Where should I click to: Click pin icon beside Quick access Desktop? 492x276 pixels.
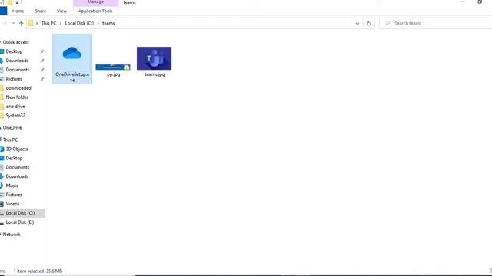pyautogui.click(x=42, y=51)
